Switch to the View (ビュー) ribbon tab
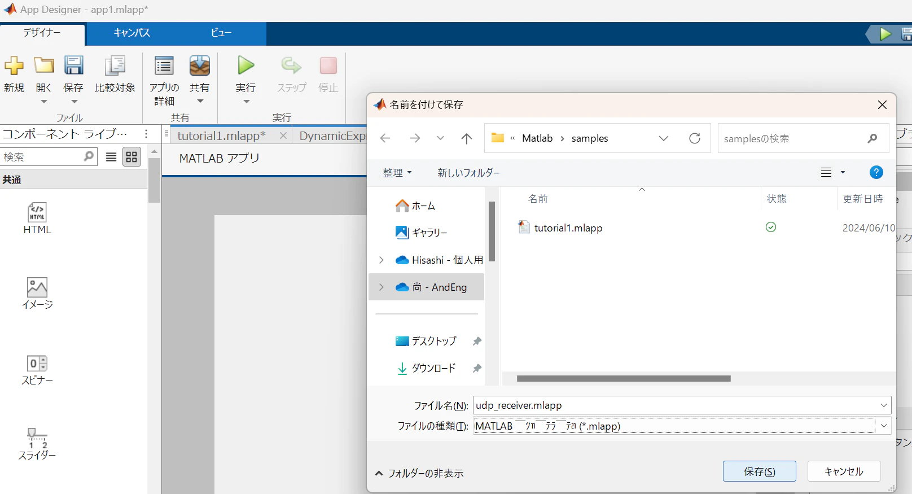Viewport: 912px width, 494px height. pyautogui.click(x=221, y=33)
